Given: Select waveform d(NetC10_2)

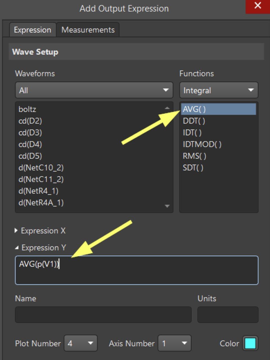Looking at the screenshot, I should click(x=41, y=167).
